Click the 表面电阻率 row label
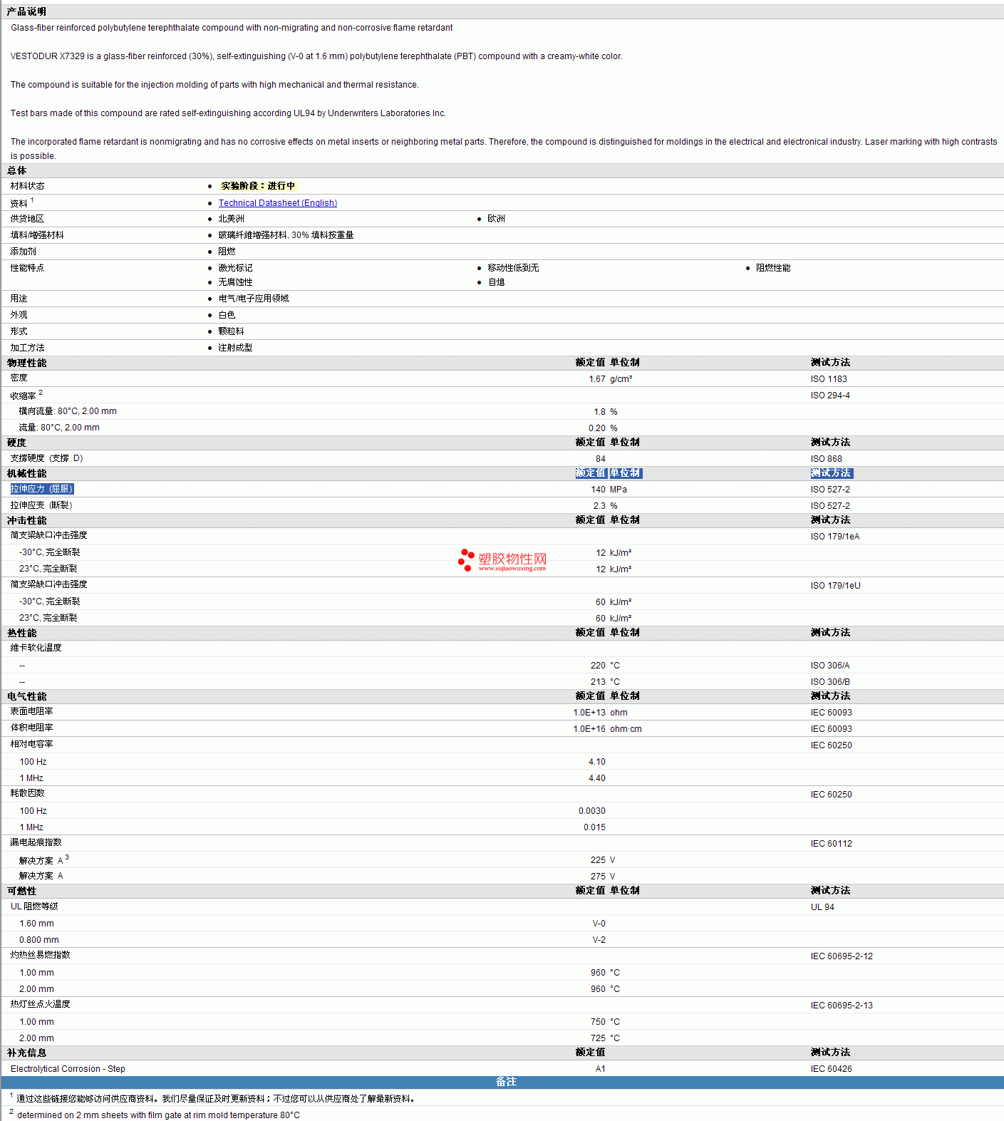Viewport: 1004px width, 1121px height. point(31,711)
